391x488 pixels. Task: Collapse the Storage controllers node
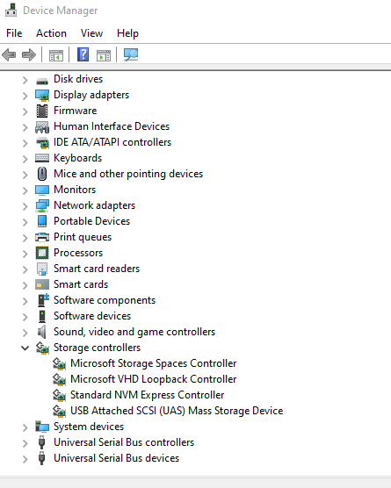click(25, 348)
